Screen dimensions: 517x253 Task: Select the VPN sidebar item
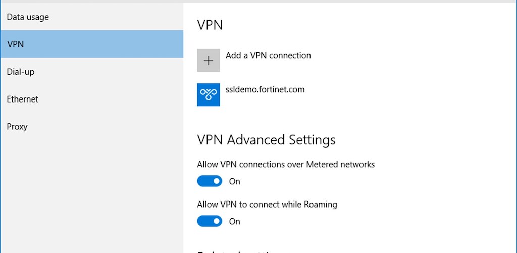(x=16, y=44)
